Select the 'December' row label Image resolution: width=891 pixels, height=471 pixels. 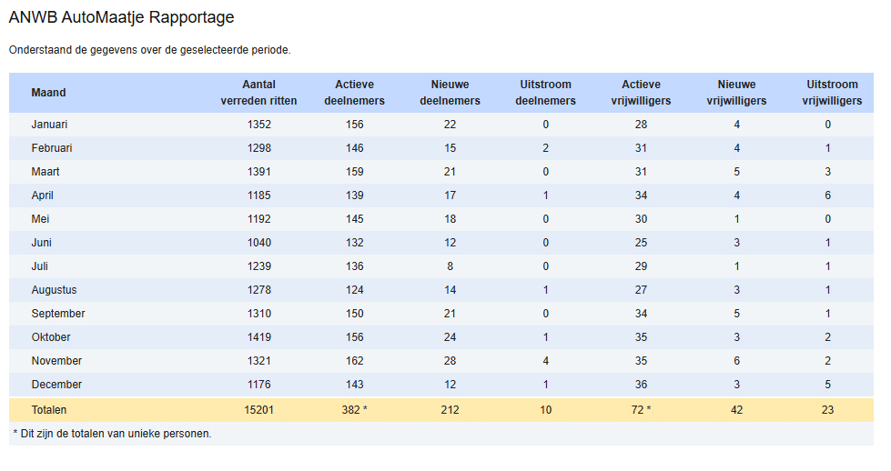[x=56, y=385]
